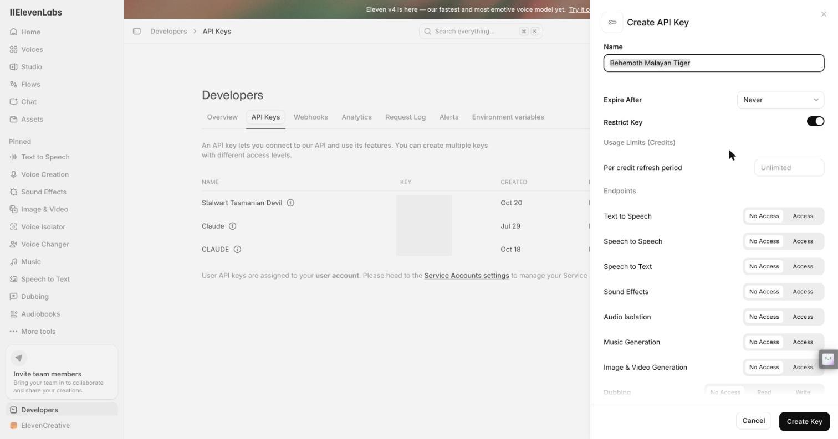Screen dimensions: 838x439
Task: Cancel the Create API Key dialog
Action: 753,421
